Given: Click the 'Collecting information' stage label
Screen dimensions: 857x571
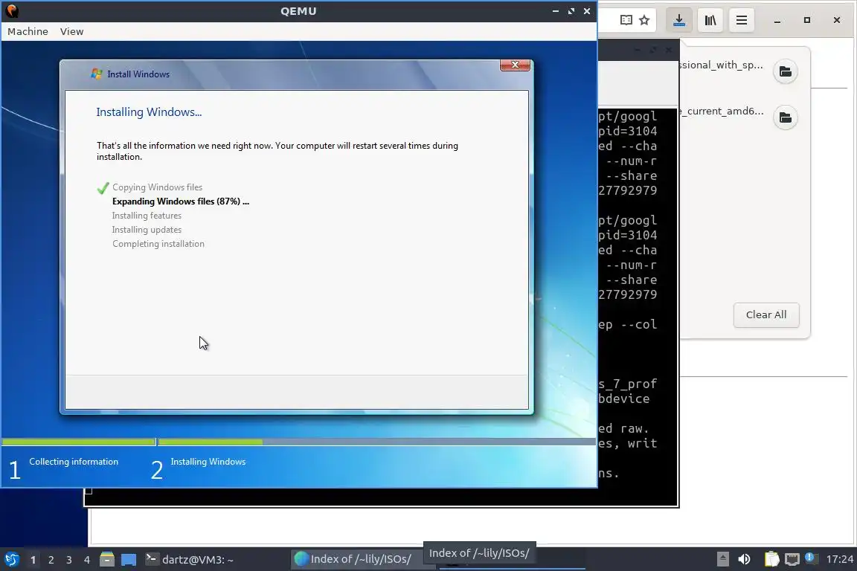Looking at the screenshot, I should (x=73, y=462).
